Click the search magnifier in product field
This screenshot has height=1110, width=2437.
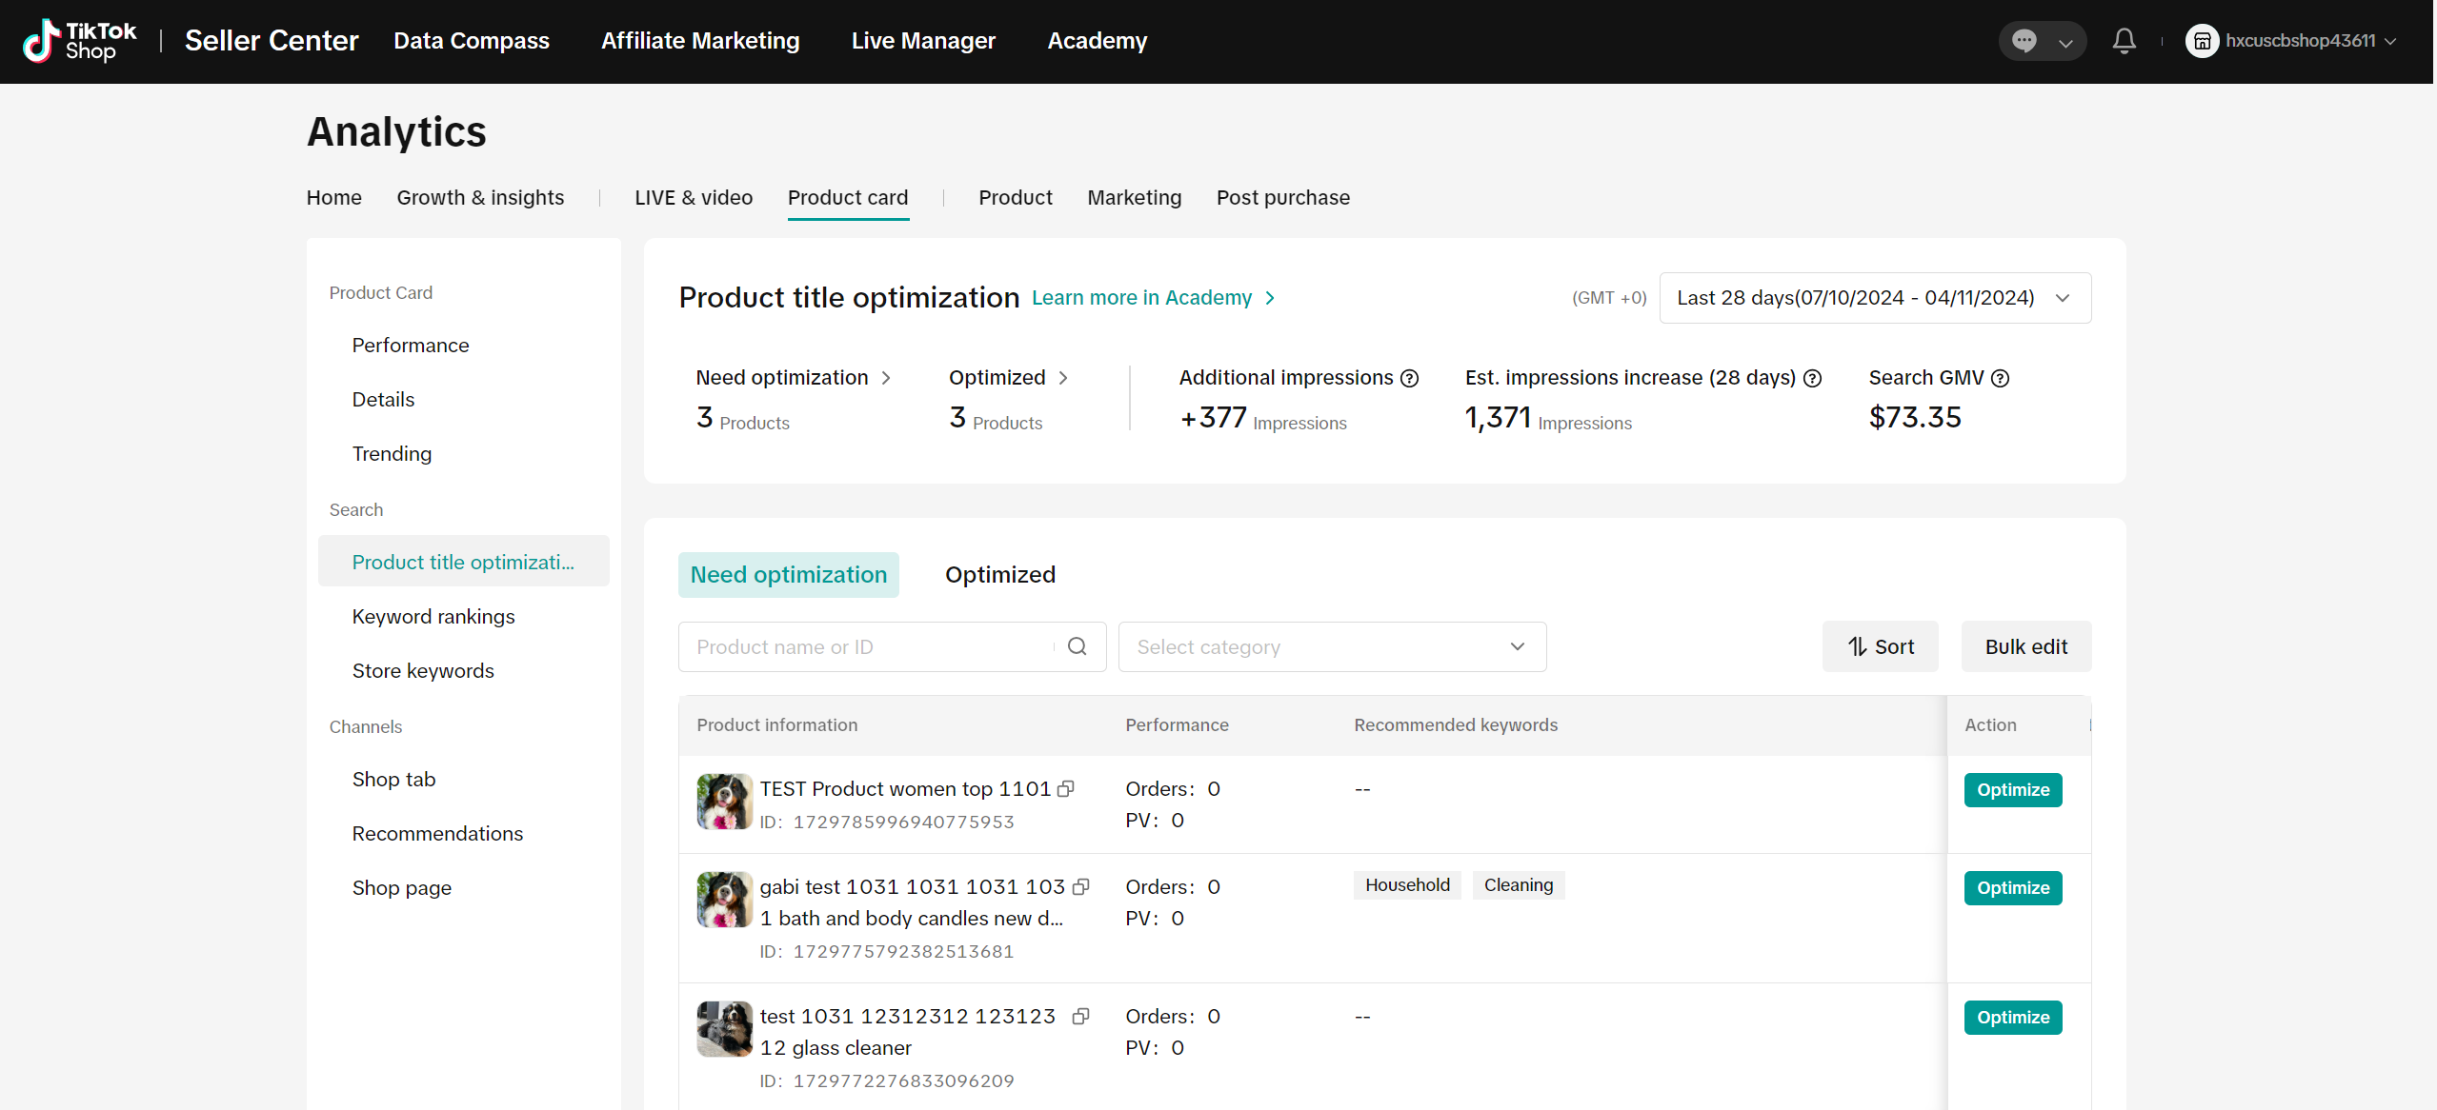click(x=1077, y=646)
